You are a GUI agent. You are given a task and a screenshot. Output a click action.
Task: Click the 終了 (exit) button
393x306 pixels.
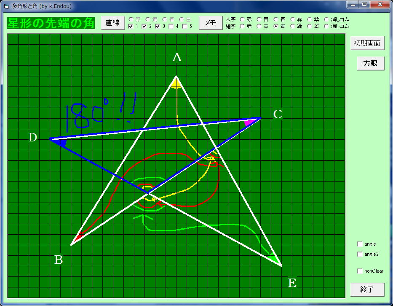(367, 290)
